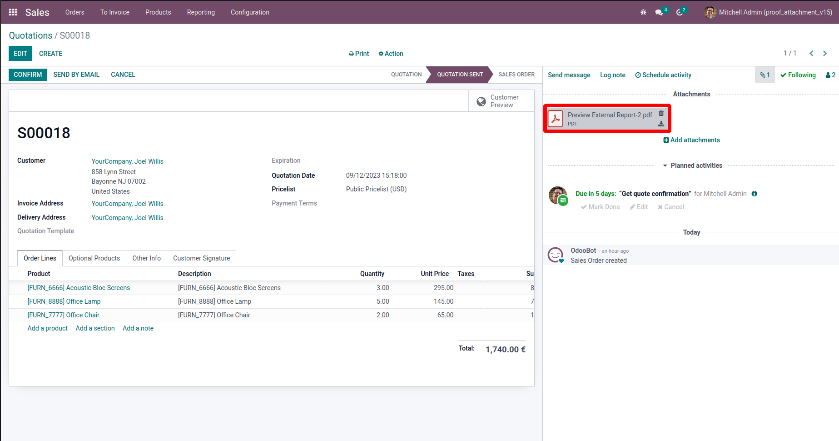Click the attachments paperclip counter
Viewport: 839px width, 441px height.
coord(765,75)
